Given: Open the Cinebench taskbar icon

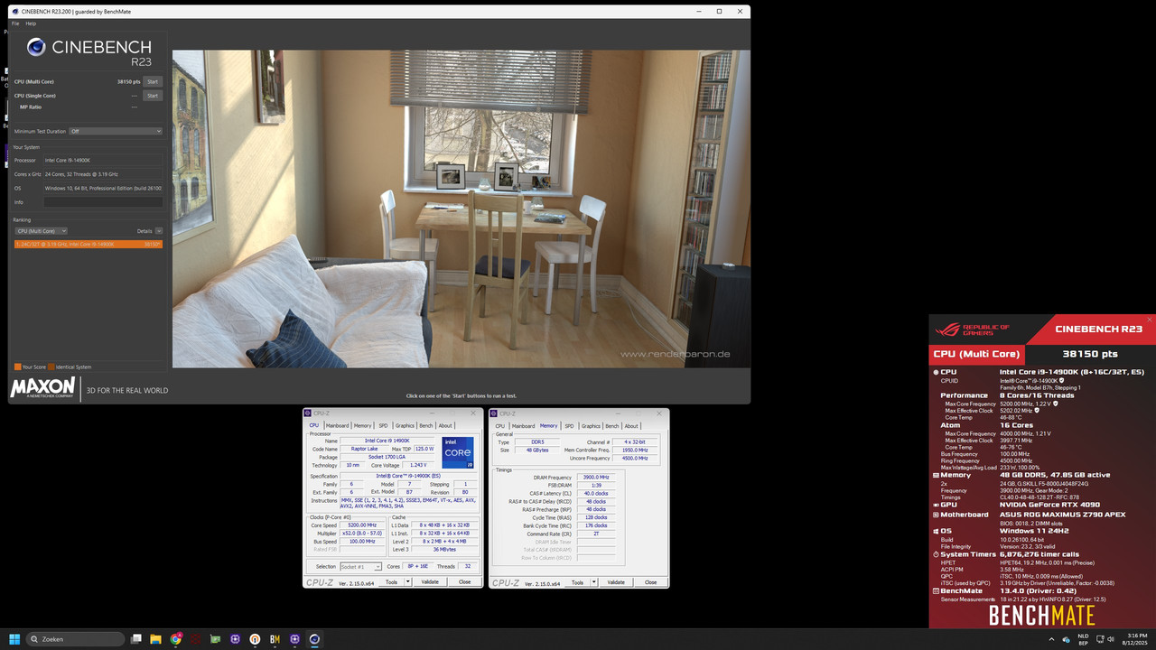Looking at the screenshot, I should tap(314, 639).
